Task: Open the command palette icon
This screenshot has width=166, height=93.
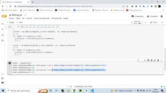Action: (2, 78)
